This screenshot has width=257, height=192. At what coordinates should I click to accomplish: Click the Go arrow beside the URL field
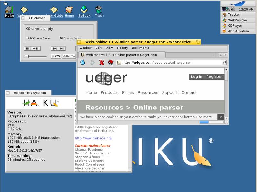(x=224, y=62)
